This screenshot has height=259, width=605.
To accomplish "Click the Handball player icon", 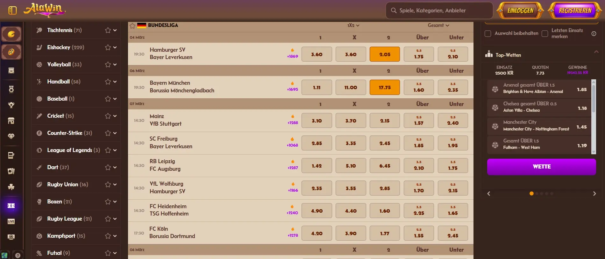I will coord(39,82).
